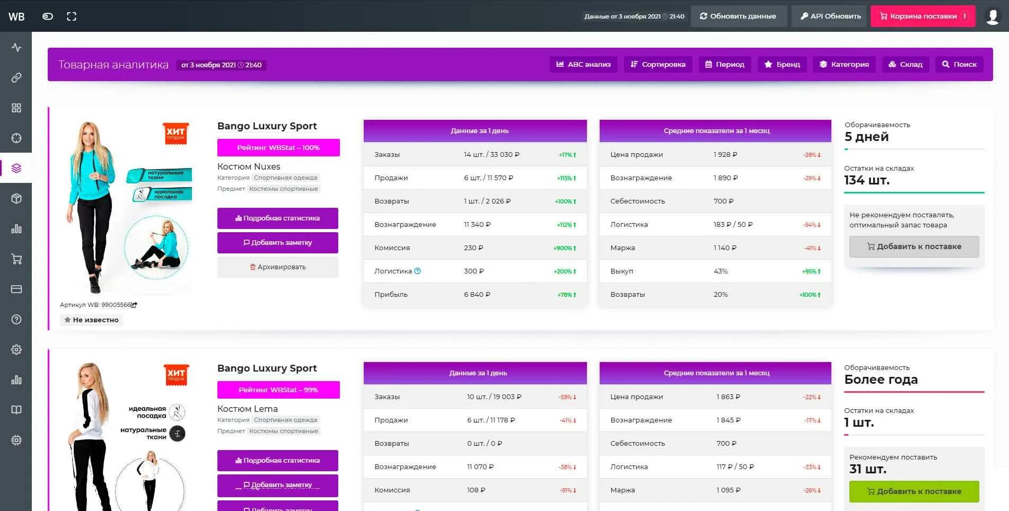This screenshot has width=1009, height=511.
Task: Click the Костюм Lema product title
Action: (x=248, y=409)
